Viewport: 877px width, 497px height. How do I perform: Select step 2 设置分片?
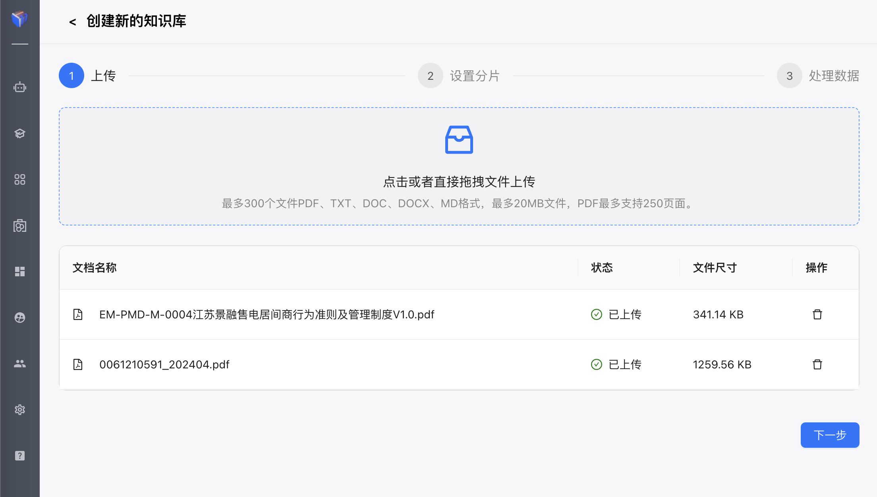point(431,75)
